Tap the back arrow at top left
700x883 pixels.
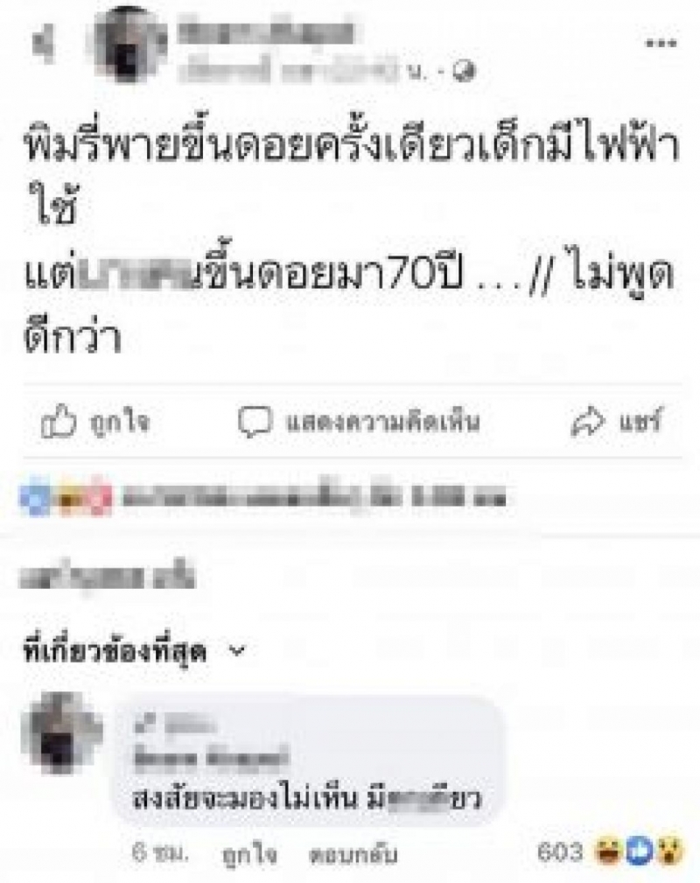[44, 44]
